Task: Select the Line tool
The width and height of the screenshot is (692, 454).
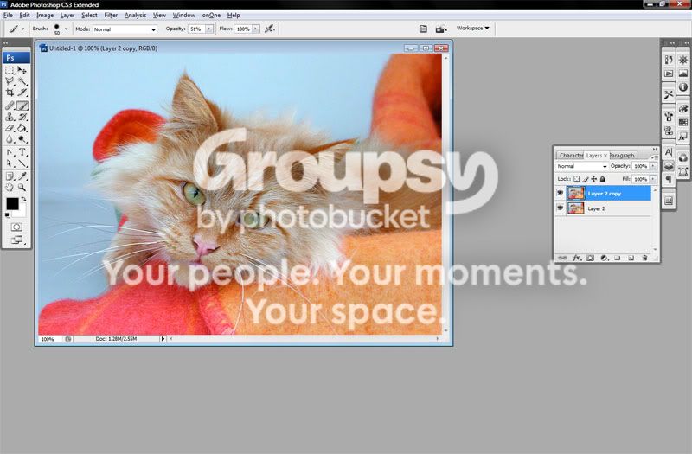Action: [22, 163]
